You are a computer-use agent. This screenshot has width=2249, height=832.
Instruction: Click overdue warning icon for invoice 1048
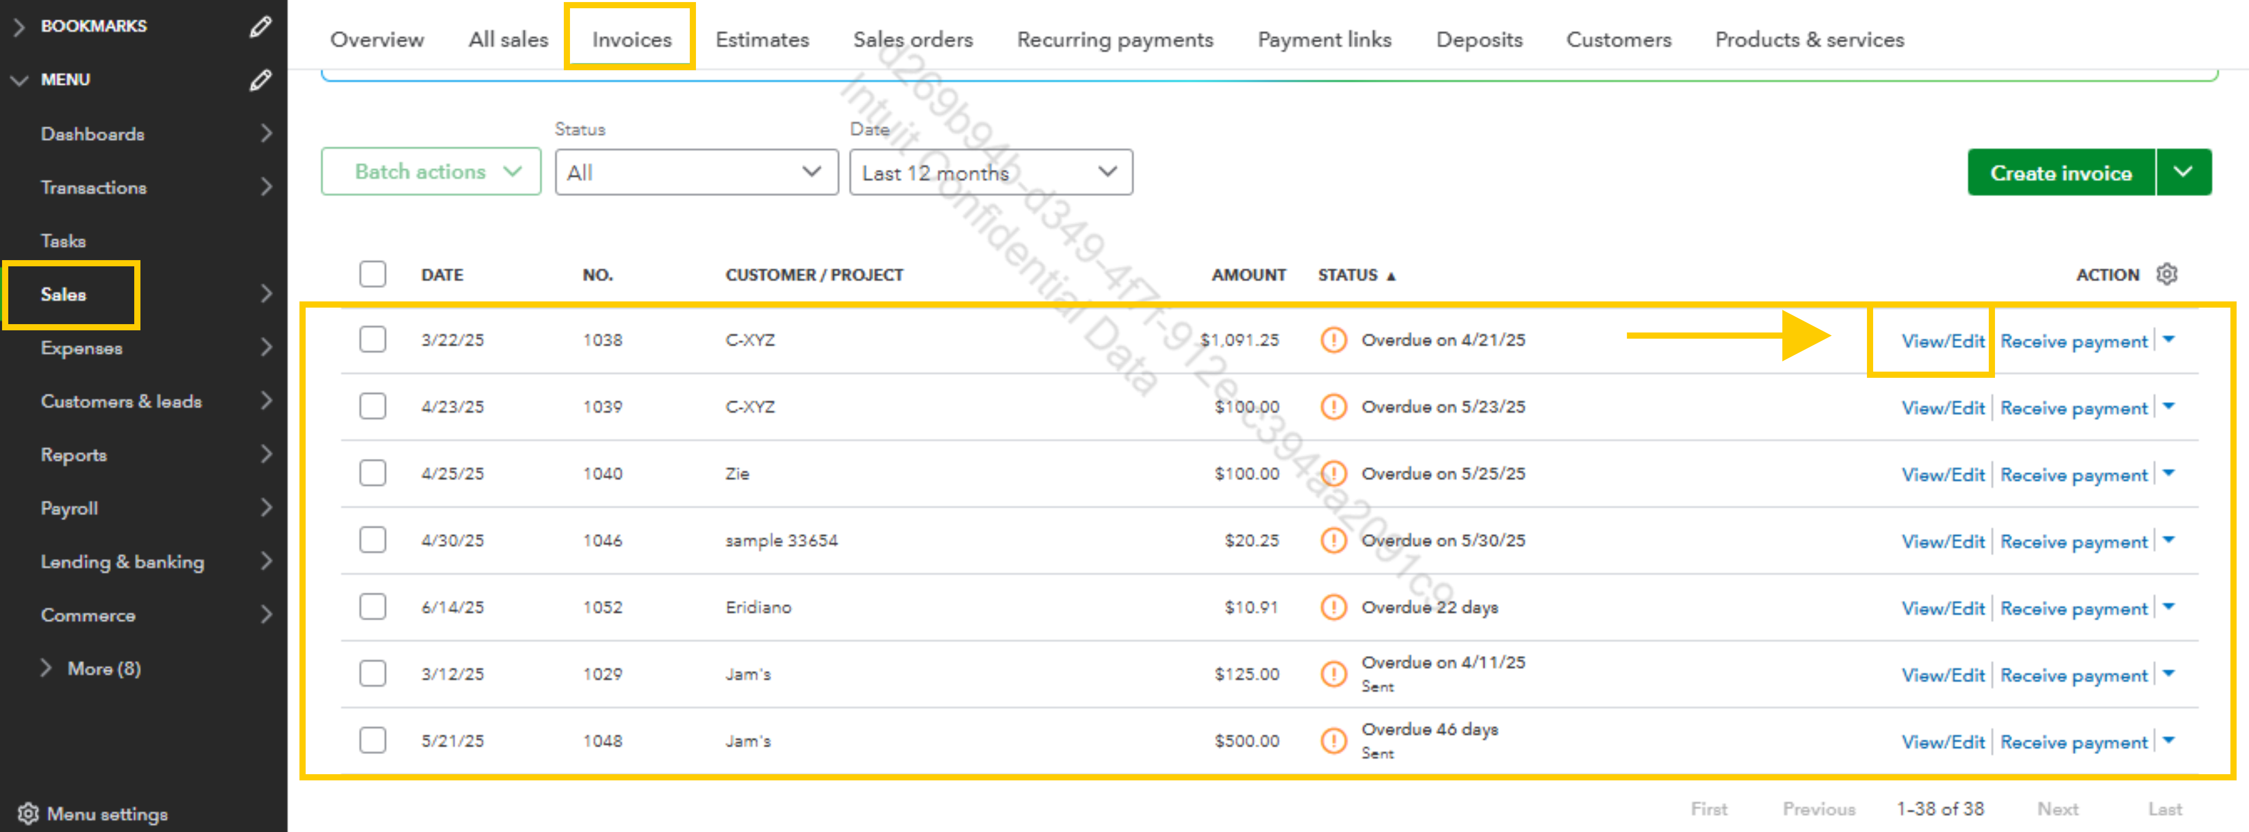1333,740
